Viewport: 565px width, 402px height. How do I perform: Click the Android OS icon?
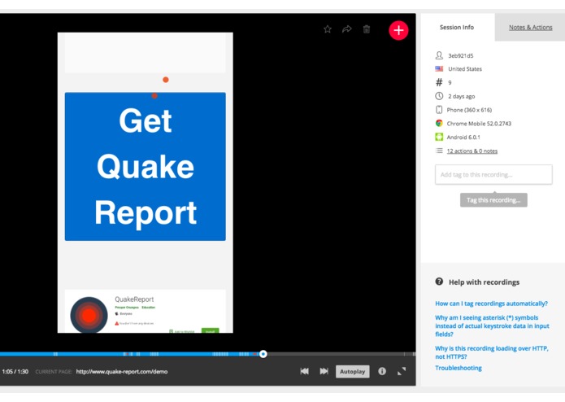[x=439, y=137]
